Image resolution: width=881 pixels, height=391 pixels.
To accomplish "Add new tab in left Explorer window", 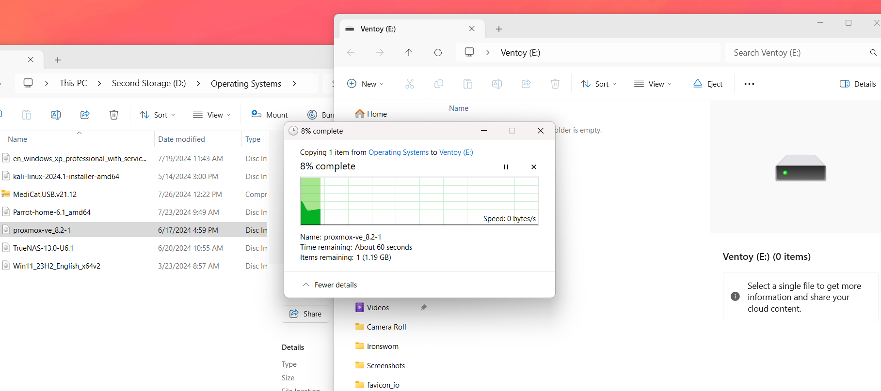I will point(58,60).
